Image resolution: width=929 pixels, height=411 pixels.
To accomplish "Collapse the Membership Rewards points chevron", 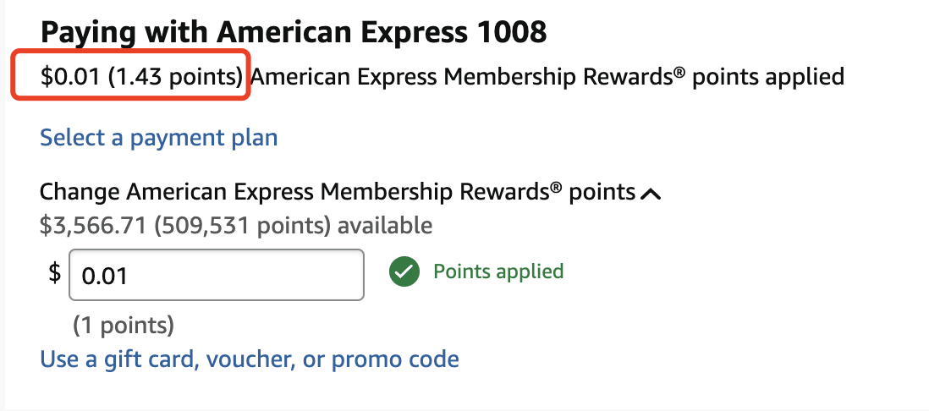I will (651, 193).
